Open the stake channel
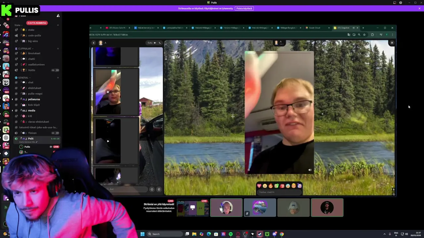This screenshot has height=238, width=424. 36,30
